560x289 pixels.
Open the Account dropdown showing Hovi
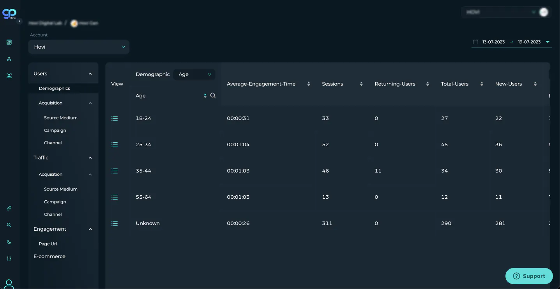point(79,47)
